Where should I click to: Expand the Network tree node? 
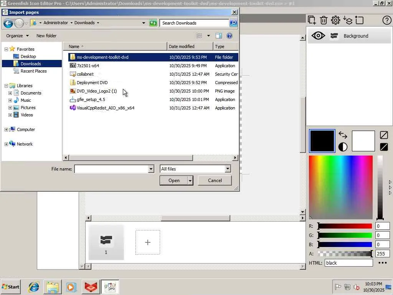(x=6, y=144)
